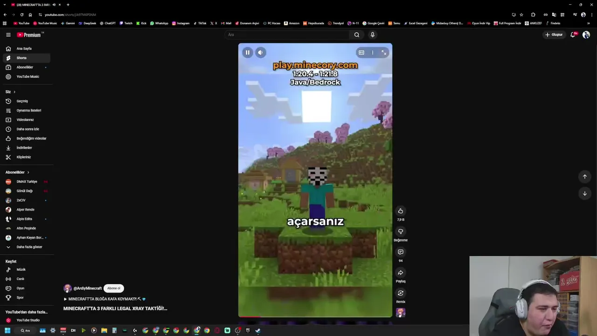Open the Remix option
Viewport: 597px width, 336px height.
[x=401, y=293]
